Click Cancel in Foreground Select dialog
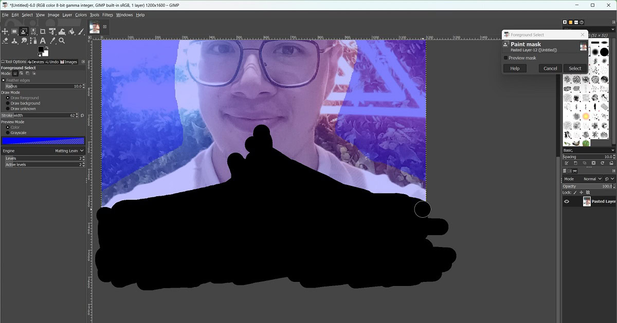 (x=550, y=68)
